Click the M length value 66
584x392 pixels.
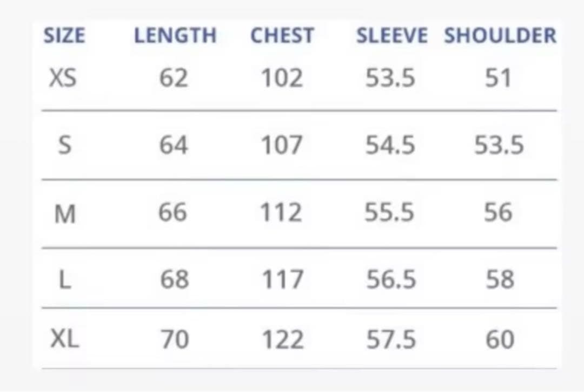[173, 212]
